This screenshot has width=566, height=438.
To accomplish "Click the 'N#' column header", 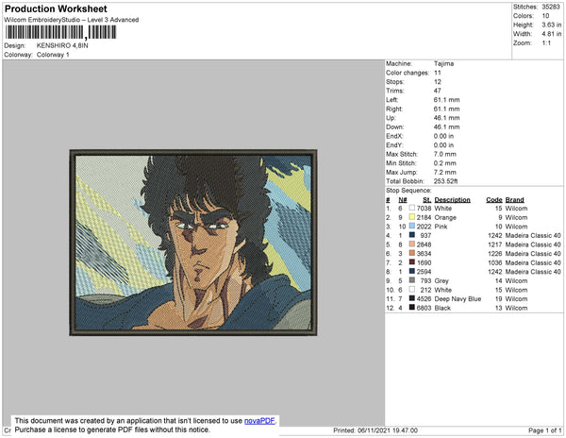I will (403, 200).
